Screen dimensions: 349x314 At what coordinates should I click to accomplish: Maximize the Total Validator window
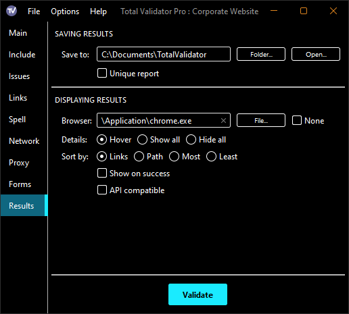(x=304, y=11)
